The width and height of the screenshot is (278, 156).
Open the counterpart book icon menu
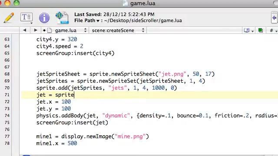[248, 30]
